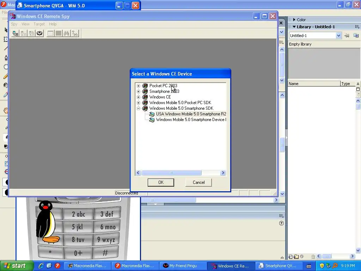This screenshot has width=361, height=271.
Task: Click the device tree scroll left arrow
Action: (138, 173)
